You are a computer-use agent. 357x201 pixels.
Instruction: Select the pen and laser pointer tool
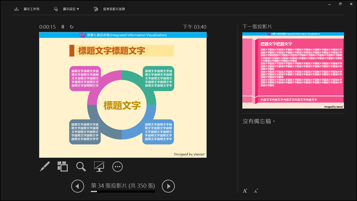(x=45, y=167)
